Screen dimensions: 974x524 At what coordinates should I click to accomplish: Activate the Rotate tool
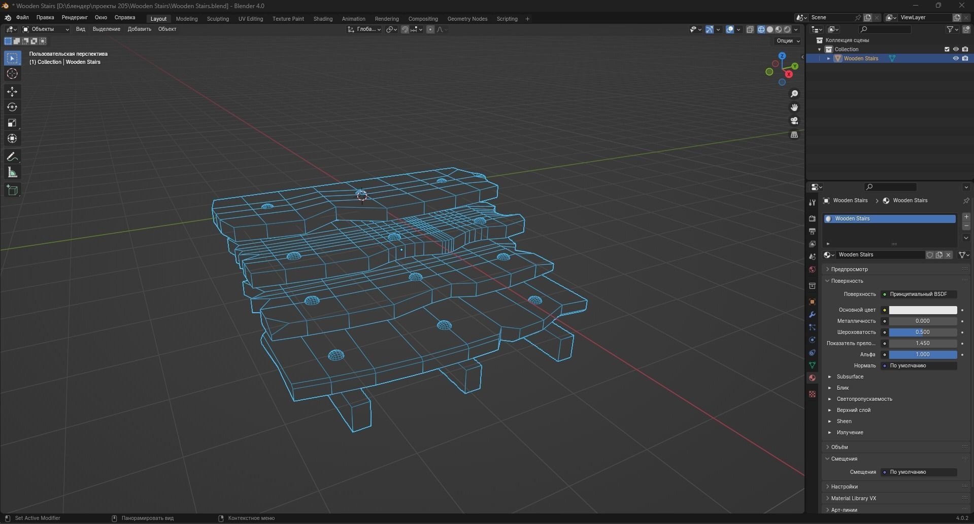12,107
